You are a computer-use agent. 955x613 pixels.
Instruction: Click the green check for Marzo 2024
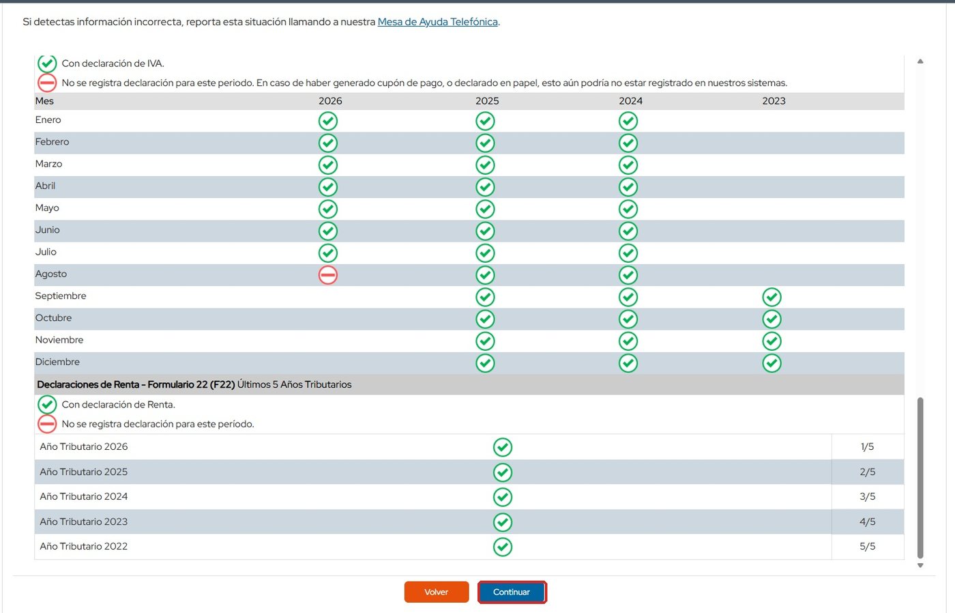628,165
